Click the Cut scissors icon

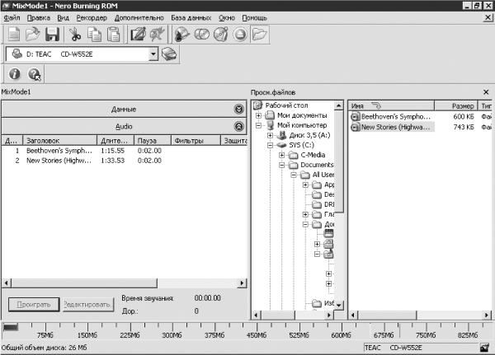pos(75,34)
